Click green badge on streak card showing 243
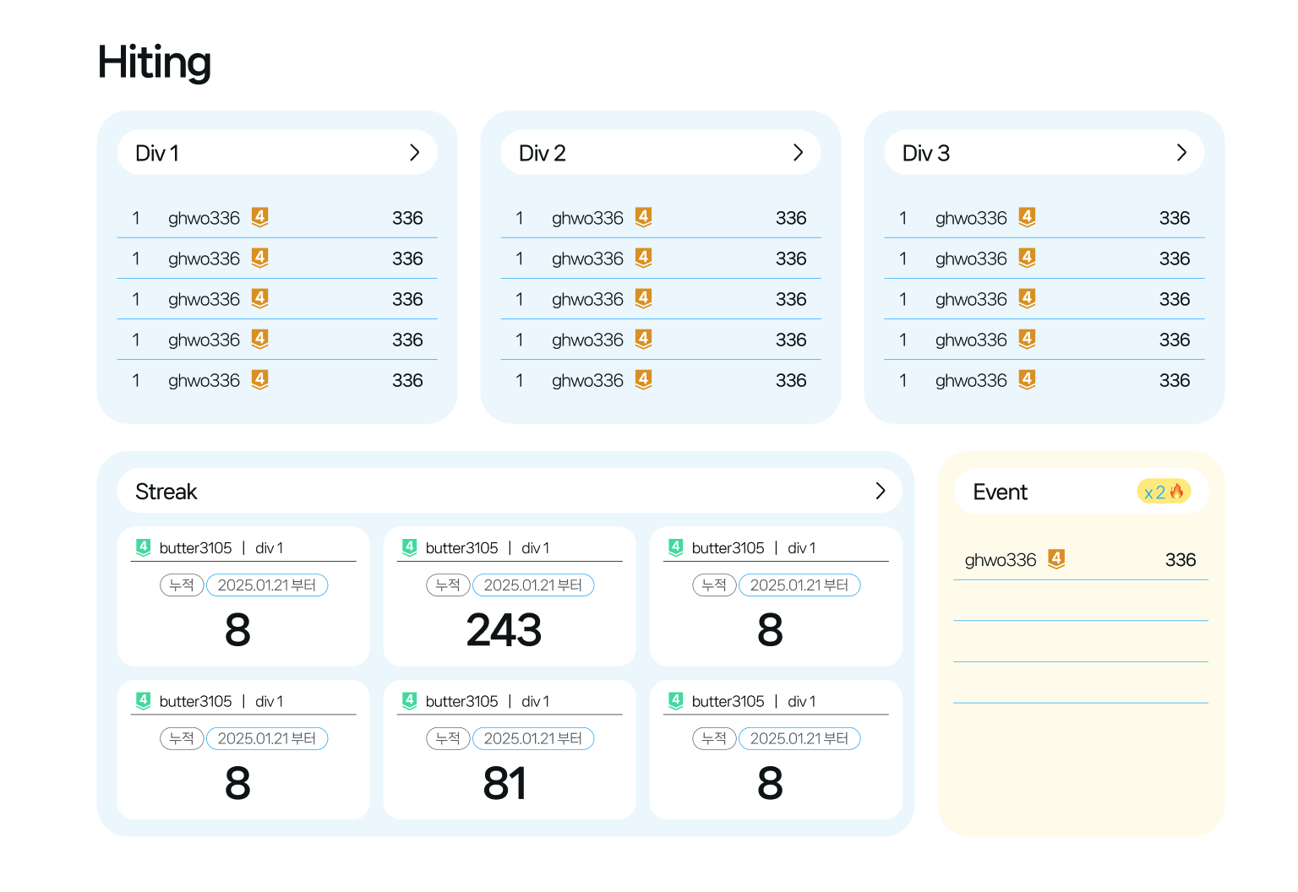1298x892 pixels. pyautogui.click(x=410, y=547)
